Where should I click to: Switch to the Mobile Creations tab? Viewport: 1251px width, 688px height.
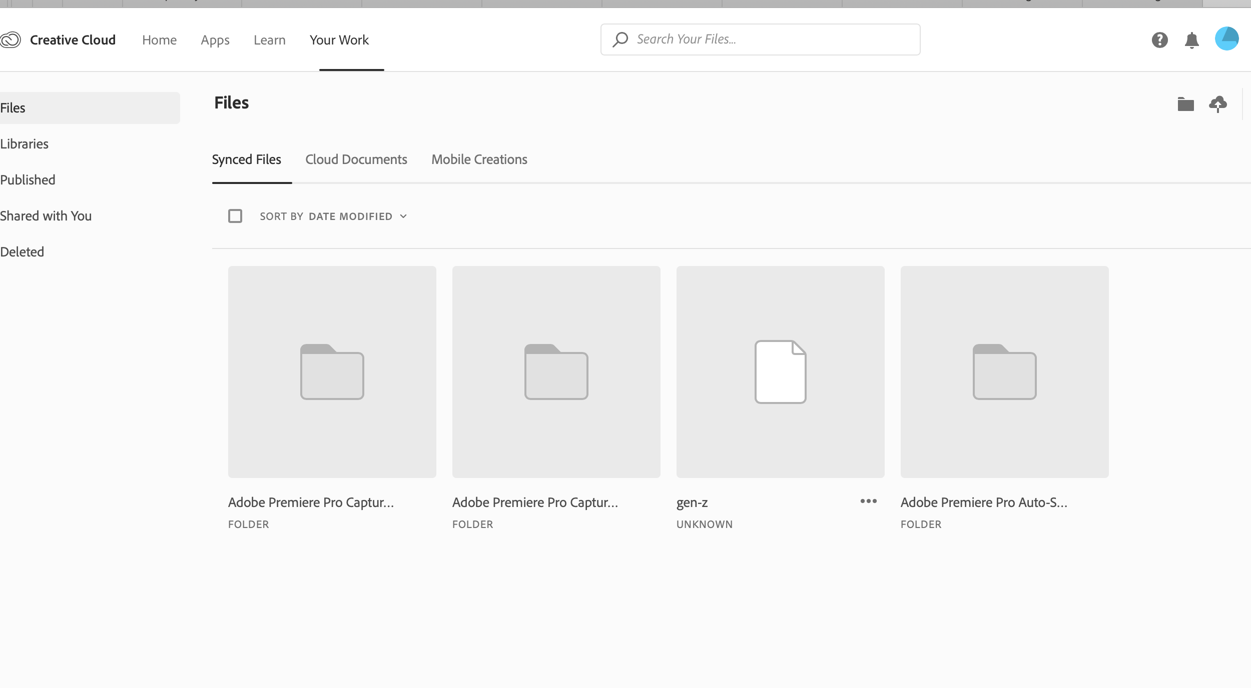point(479,159)
